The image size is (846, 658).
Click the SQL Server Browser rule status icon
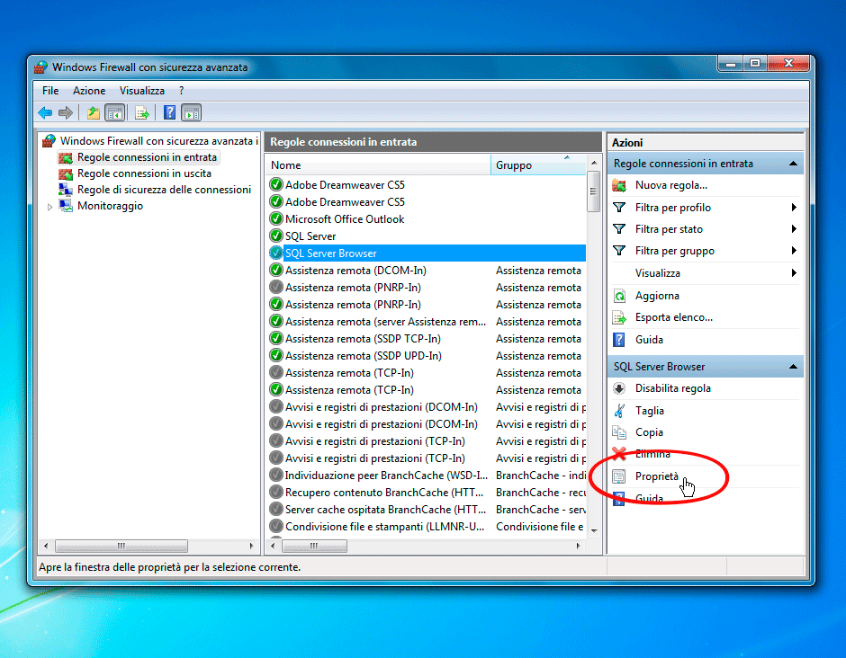coord(275,253)
